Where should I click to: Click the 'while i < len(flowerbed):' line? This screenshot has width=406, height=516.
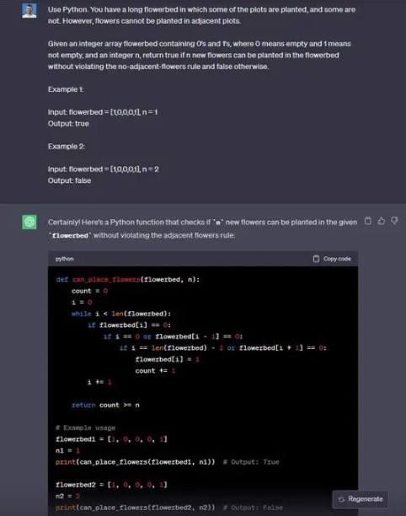point(121,314)
